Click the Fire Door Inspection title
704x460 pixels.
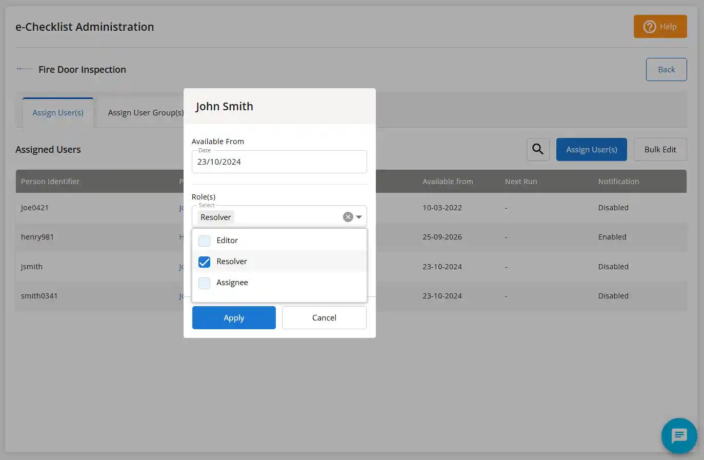82,70
